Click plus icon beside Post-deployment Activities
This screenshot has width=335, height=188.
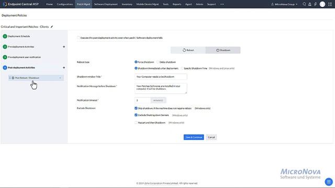pos(64,67)
